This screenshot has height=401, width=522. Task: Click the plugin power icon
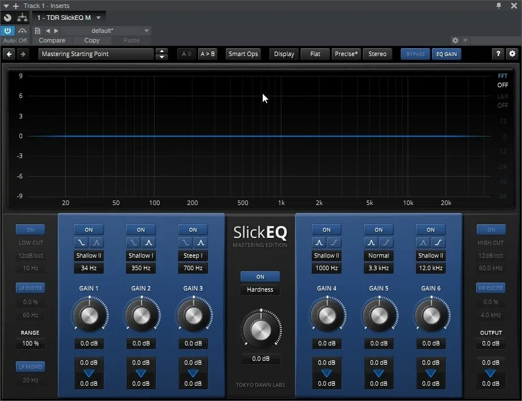6,30
